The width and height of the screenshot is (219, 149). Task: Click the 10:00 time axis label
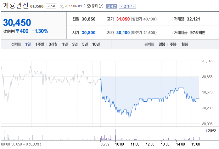click(x=120, y=144)
